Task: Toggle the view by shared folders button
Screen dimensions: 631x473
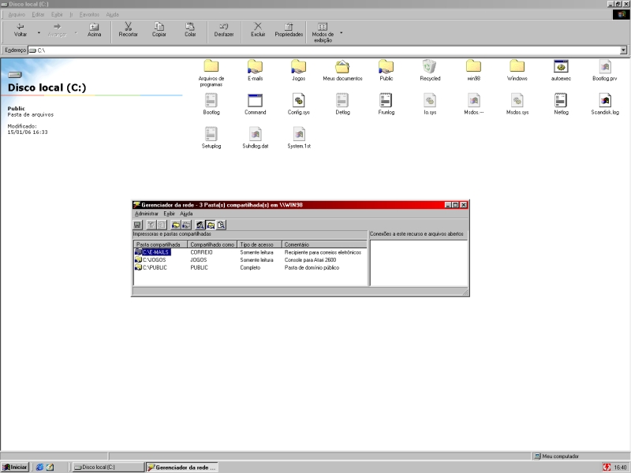Action: (211, 225)
